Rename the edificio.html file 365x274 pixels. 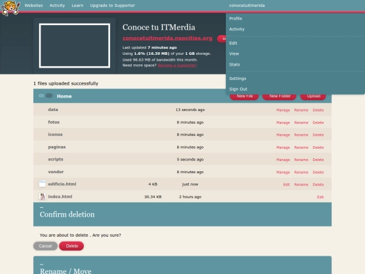click(x=301, y=185)
